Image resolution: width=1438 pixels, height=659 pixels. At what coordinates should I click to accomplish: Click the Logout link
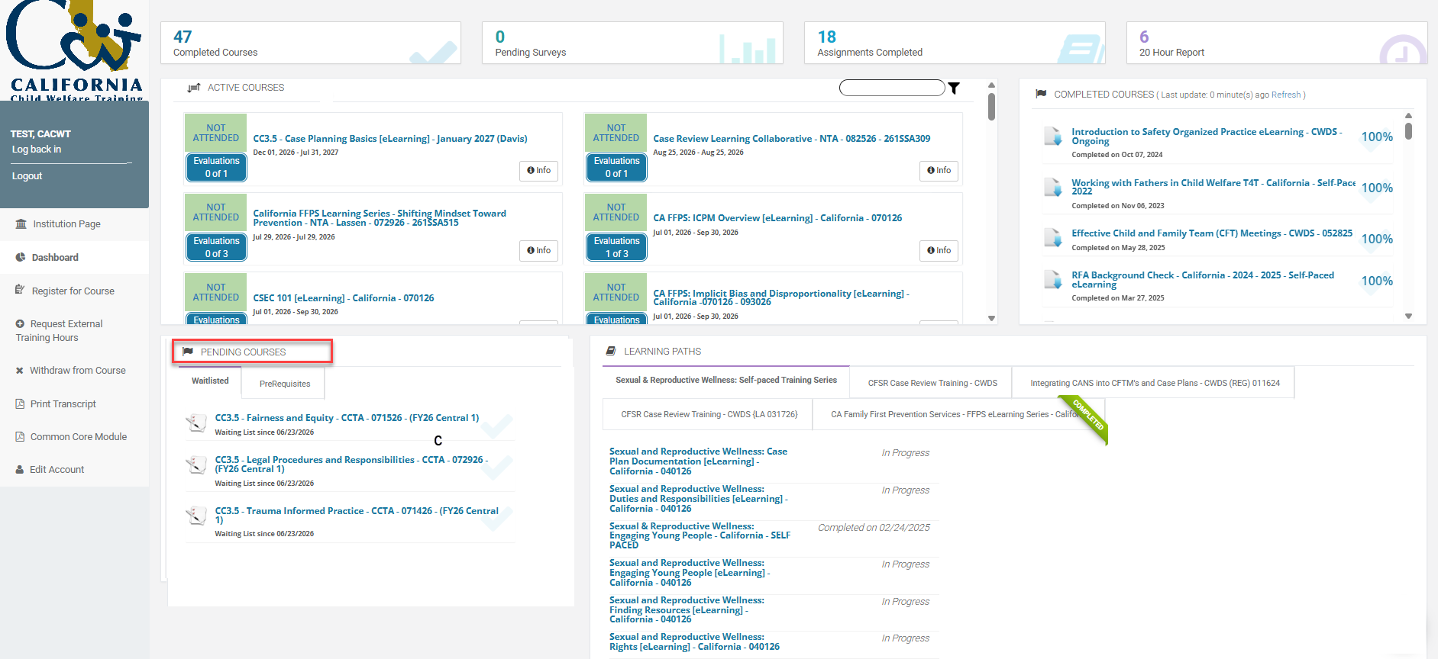point(27,176)
